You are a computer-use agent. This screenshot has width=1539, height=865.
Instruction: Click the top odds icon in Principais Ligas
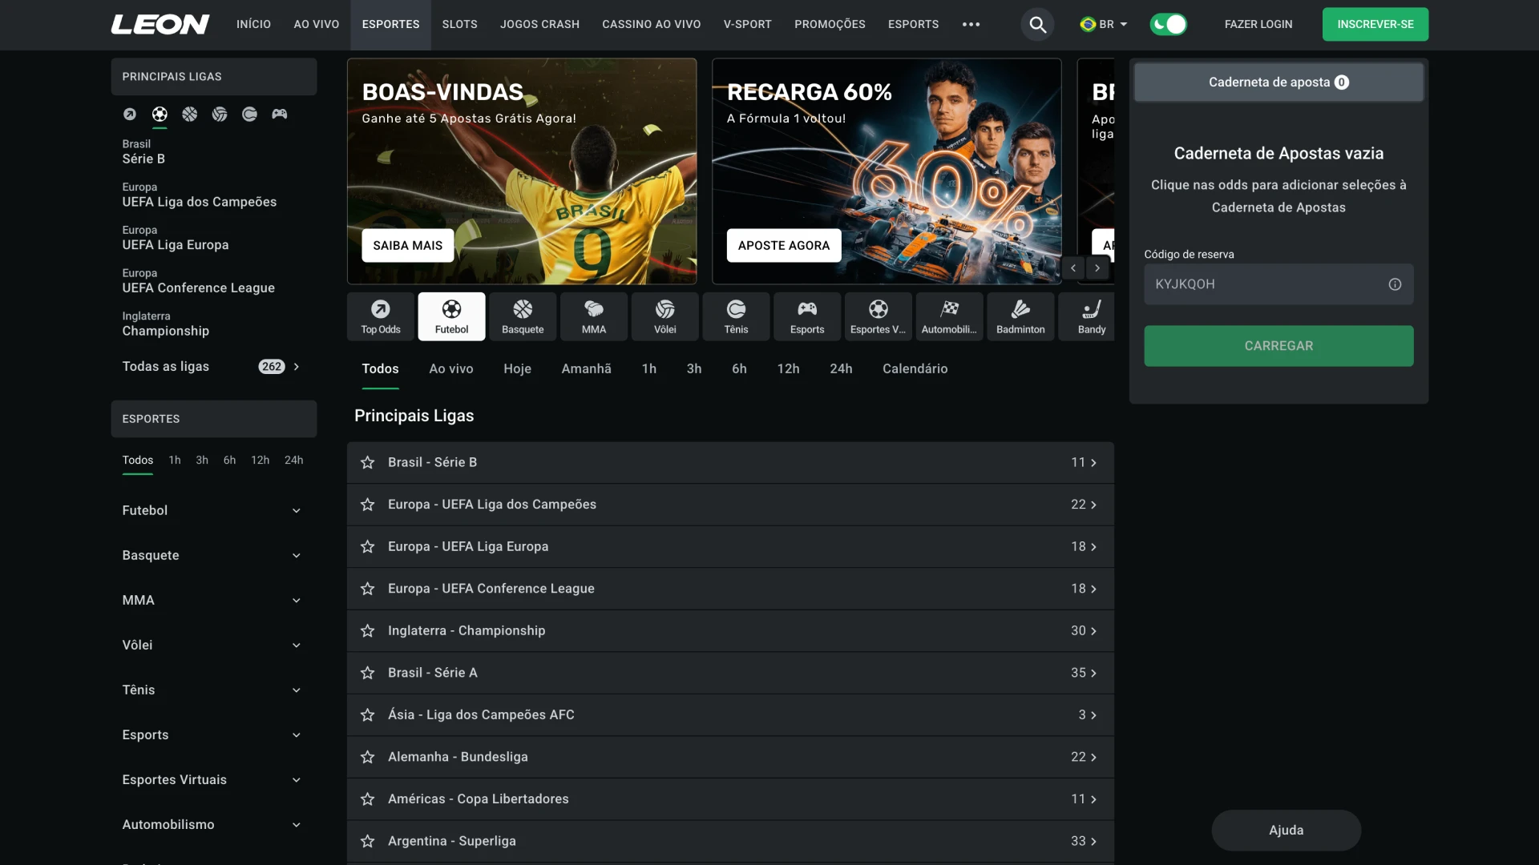point(130,115)
